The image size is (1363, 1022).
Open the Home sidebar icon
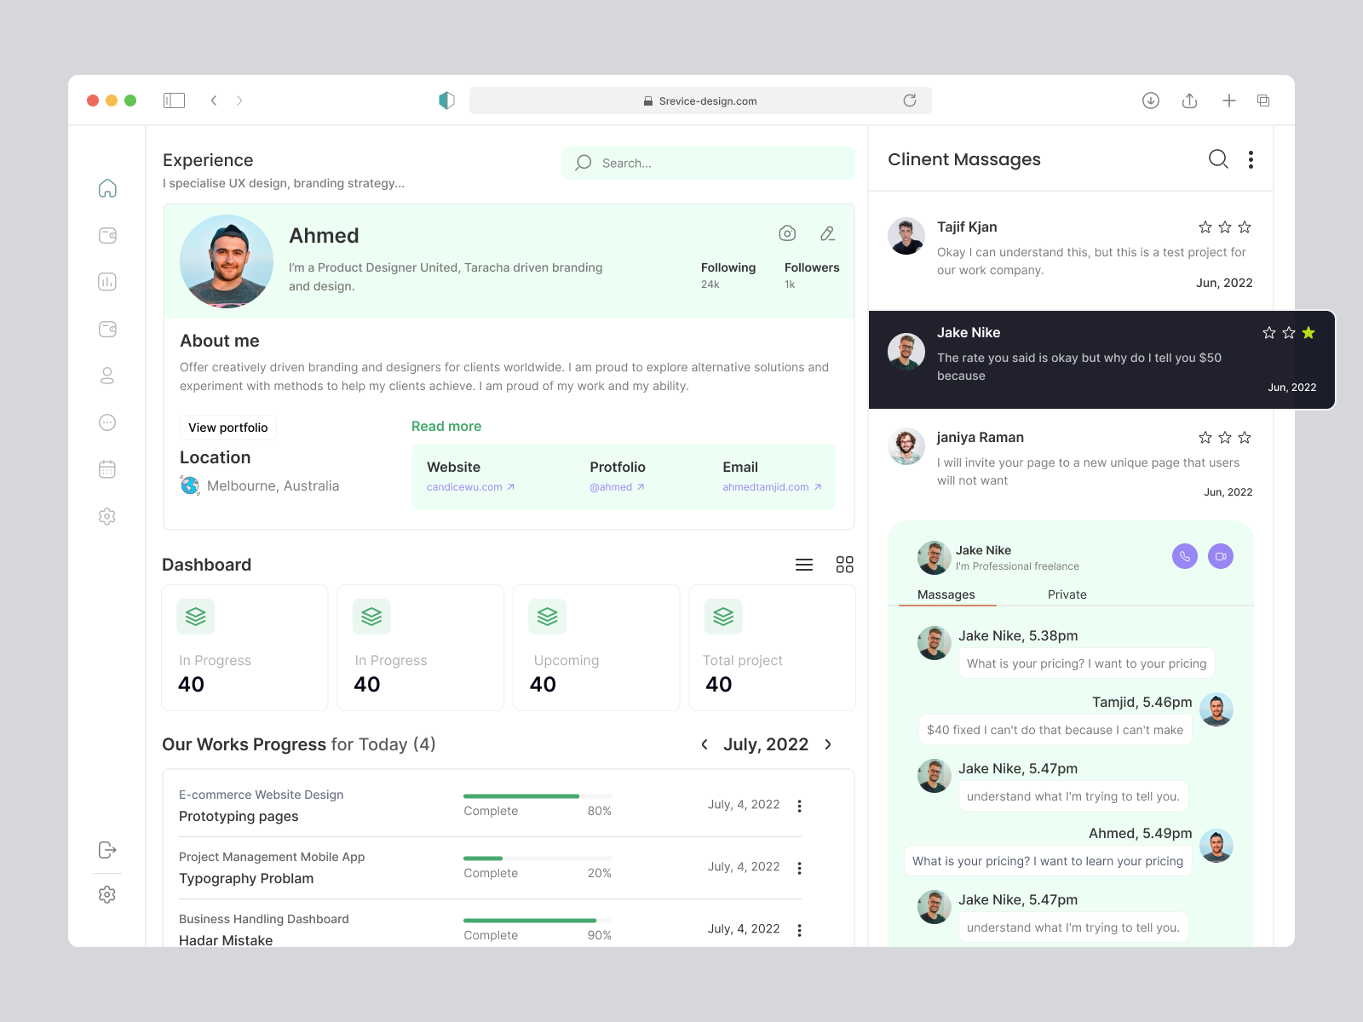coord(107,188)
